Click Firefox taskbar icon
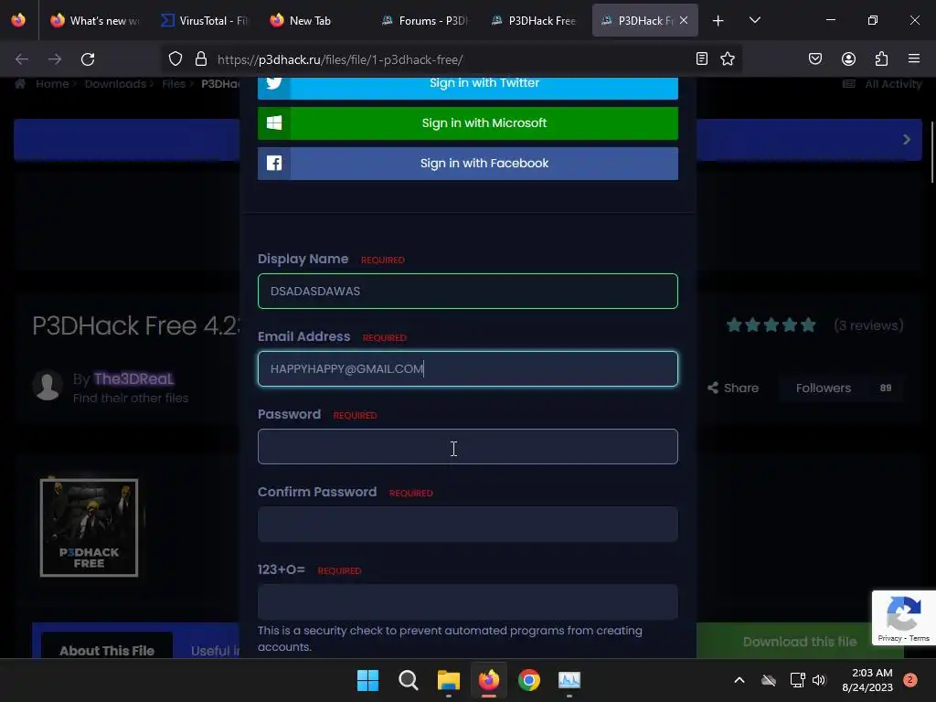The image size is (936, 702). pos(489,680)
